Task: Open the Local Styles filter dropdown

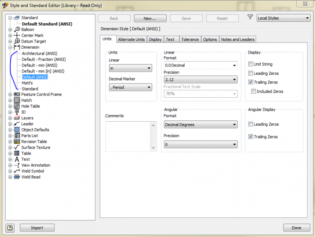Action: click(283, 18)
